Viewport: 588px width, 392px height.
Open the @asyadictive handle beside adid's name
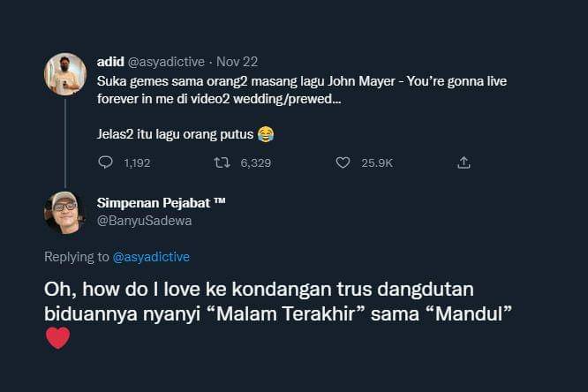166,62
